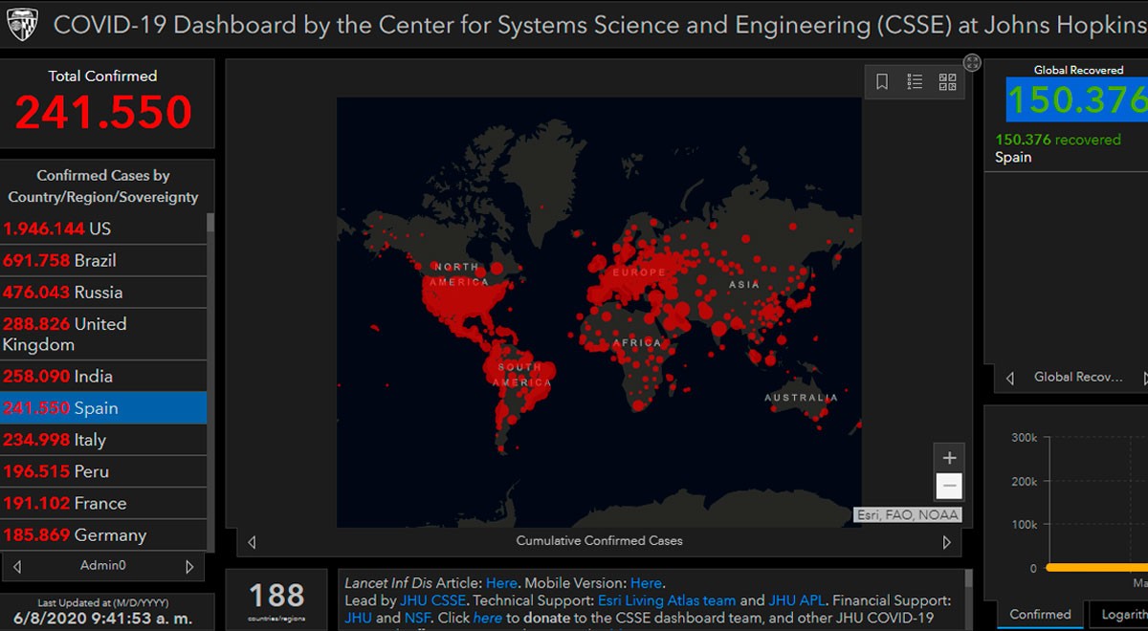
Task: Click the country list scrollbar
Action: tap(210, 381)
